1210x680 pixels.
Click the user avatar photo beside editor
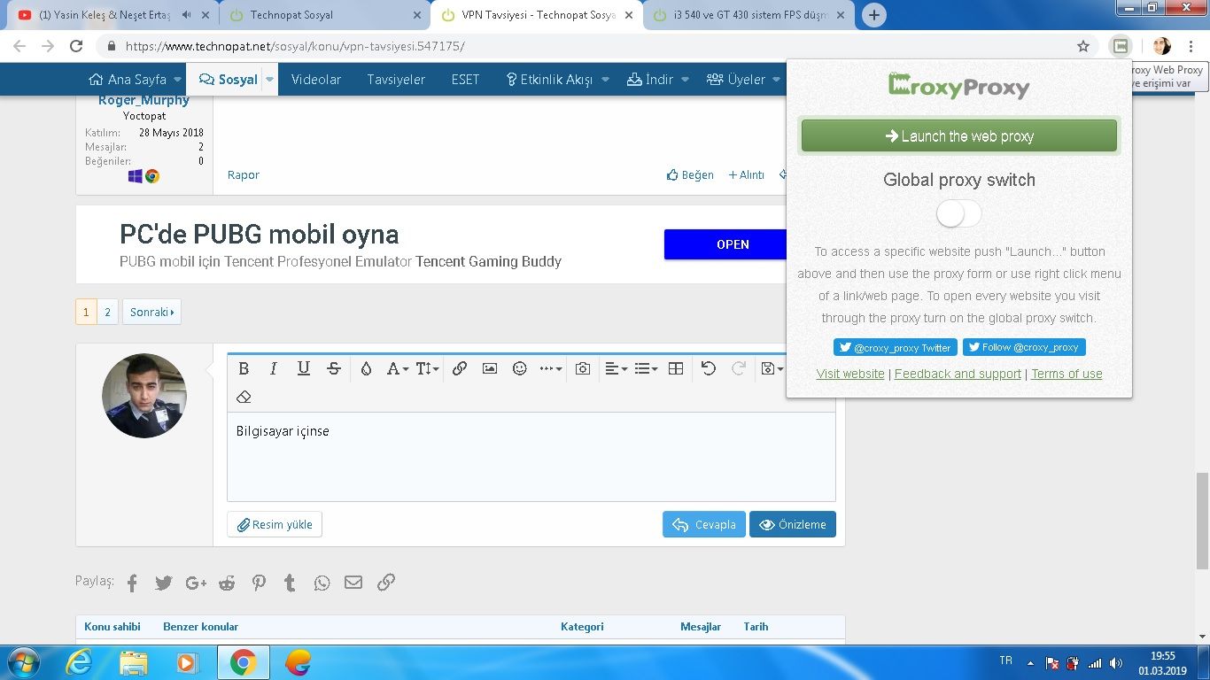[144, 396]
